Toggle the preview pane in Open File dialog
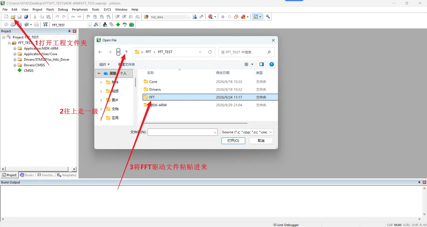Image resolution: width=427 pixels, height=227 pixels. [x=262, y=64]
